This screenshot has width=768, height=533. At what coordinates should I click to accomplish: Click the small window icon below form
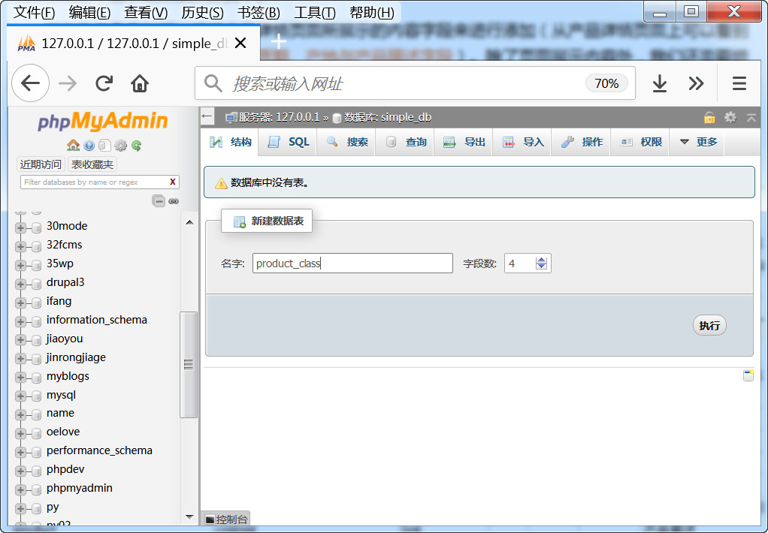pyautogui.click(x=748, y=375)
